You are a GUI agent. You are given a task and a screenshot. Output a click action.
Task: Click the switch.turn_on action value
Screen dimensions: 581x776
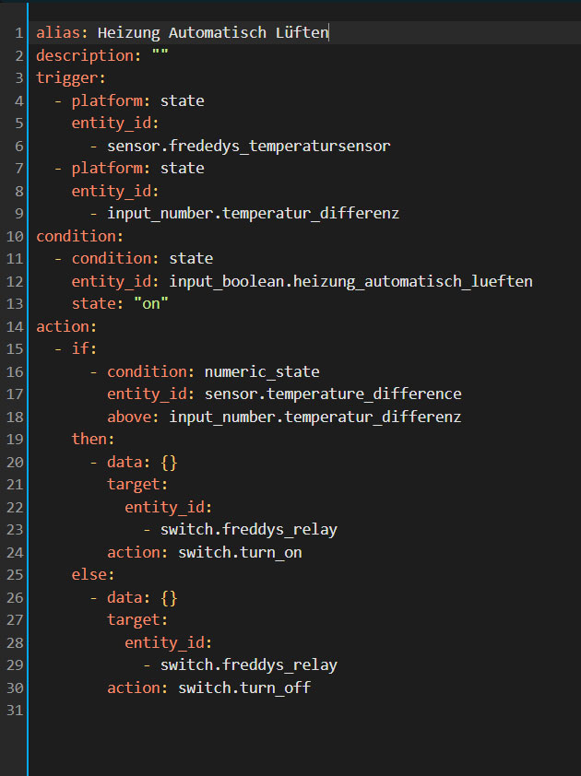240,552
